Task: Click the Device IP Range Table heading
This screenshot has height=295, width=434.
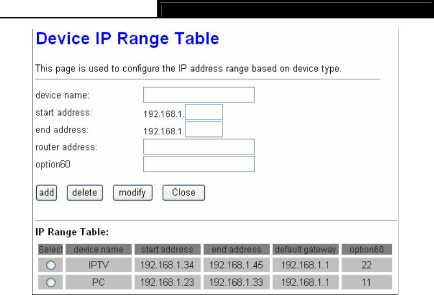Action: pos(128,38)
